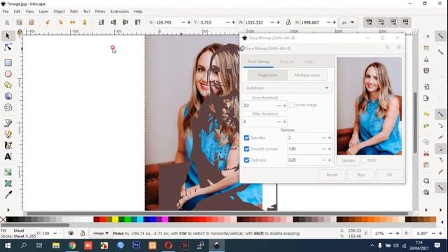Increase the Smooth corners value
Image resolution: width=448 pixels, height=252 pixels.
coord(330,149)
